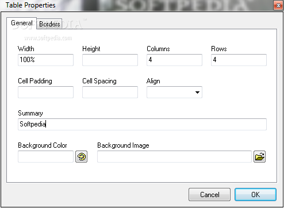Select the Rows input field

239,60
